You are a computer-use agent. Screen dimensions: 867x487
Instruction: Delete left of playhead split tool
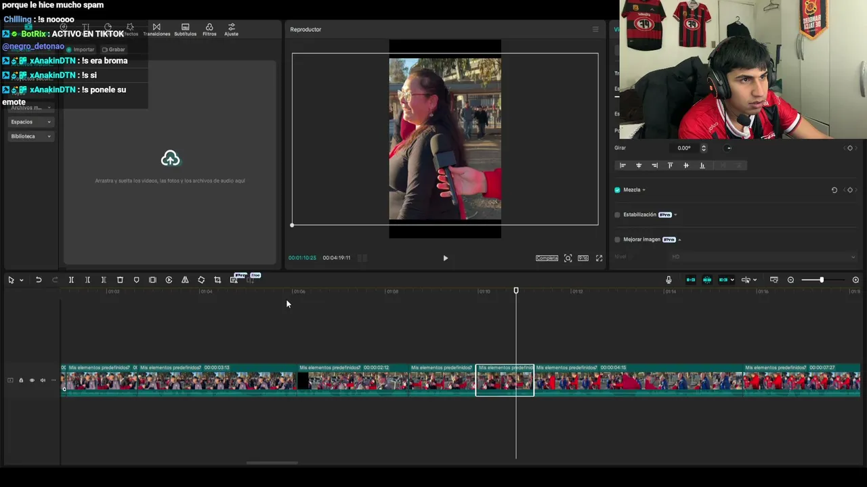[87, 280]
